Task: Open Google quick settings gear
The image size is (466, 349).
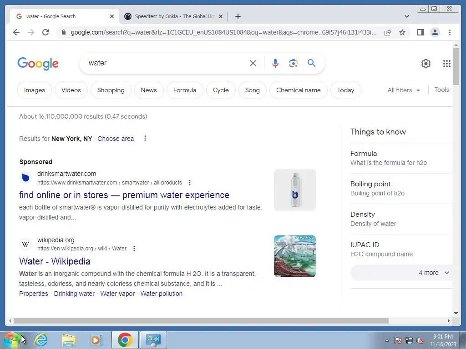Action: coord(426,64)
